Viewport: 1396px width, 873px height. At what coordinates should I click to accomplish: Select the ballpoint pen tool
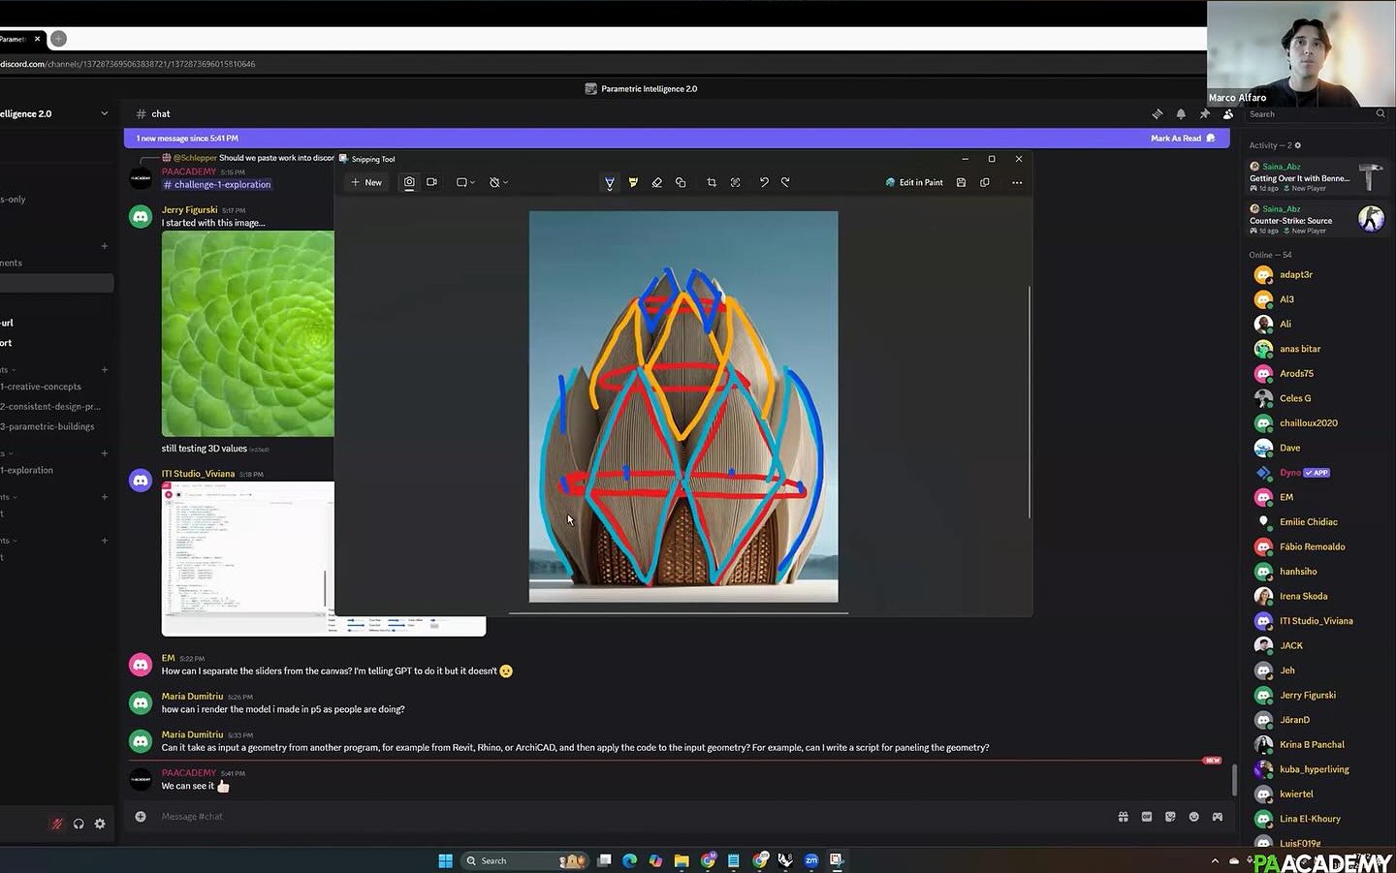tap(610, 182)
